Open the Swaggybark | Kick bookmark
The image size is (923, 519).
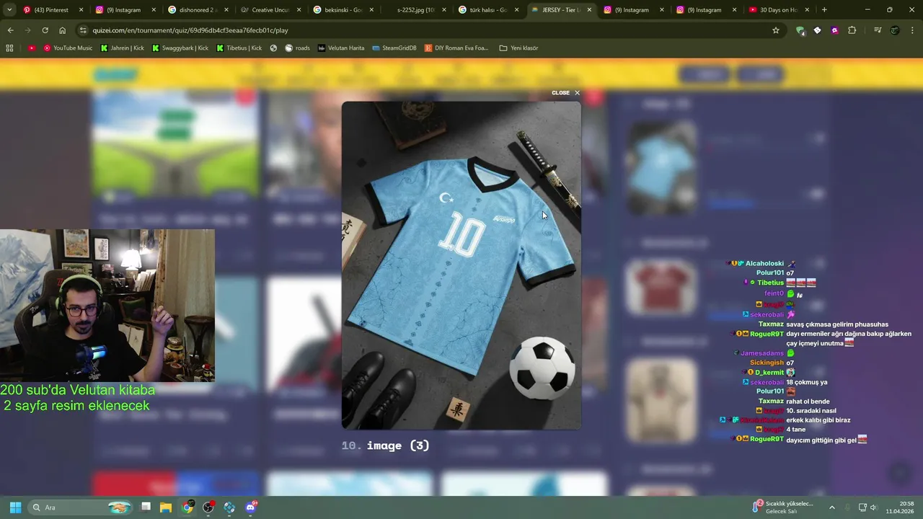(x=180, y=48)
